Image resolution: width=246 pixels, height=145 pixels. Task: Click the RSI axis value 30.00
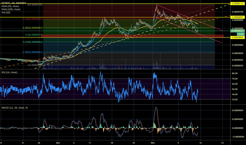point(235,100)
